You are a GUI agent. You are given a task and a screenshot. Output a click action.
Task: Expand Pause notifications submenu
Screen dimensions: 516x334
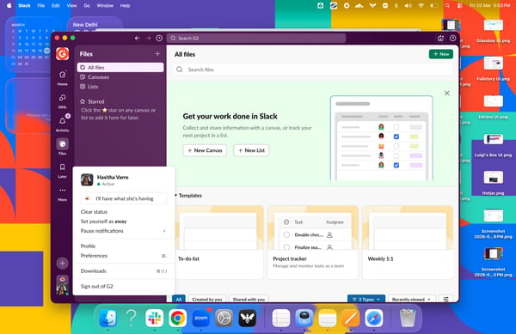[123, 231]
